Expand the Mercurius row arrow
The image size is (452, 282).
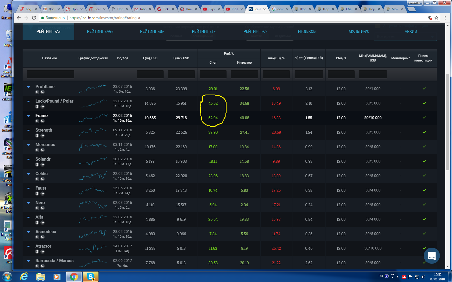pos(28,145)
